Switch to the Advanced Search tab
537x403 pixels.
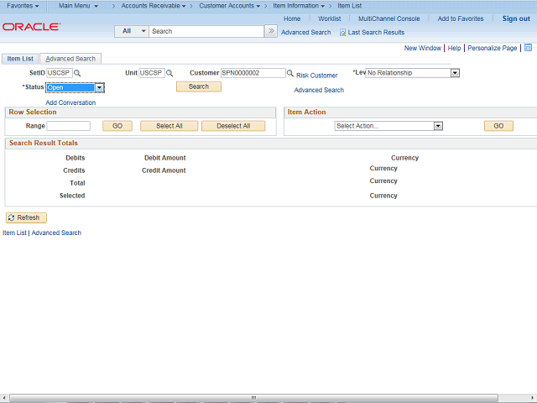click(70, 59)
